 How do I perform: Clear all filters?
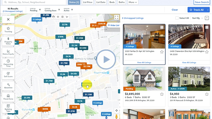(x=175, y=10)
